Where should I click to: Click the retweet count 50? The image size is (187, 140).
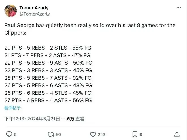[x=58, y=135]
